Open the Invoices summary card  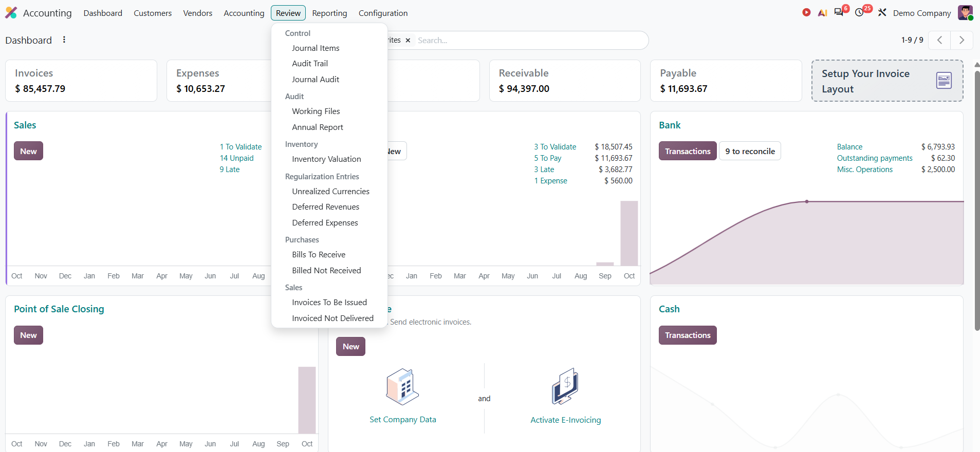pyautogui.click(x=81, y=81)
